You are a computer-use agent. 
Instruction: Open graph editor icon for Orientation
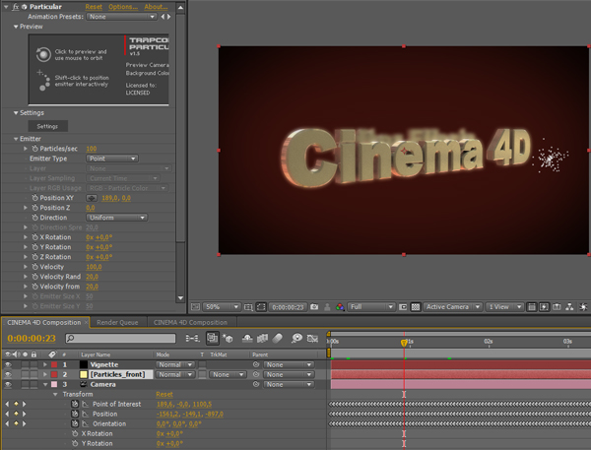(x=86, y=423)
